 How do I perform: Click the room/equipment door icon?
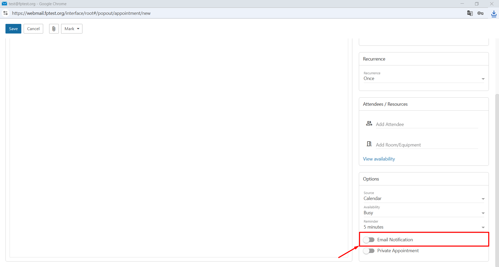point(369,144)
